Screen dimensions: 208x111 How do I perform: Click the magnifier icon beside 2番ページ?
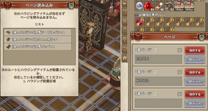click(x=155, y=72)
